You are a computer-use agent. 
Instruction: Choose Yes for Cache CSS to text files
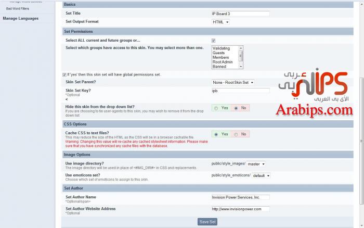coord(216,134)
